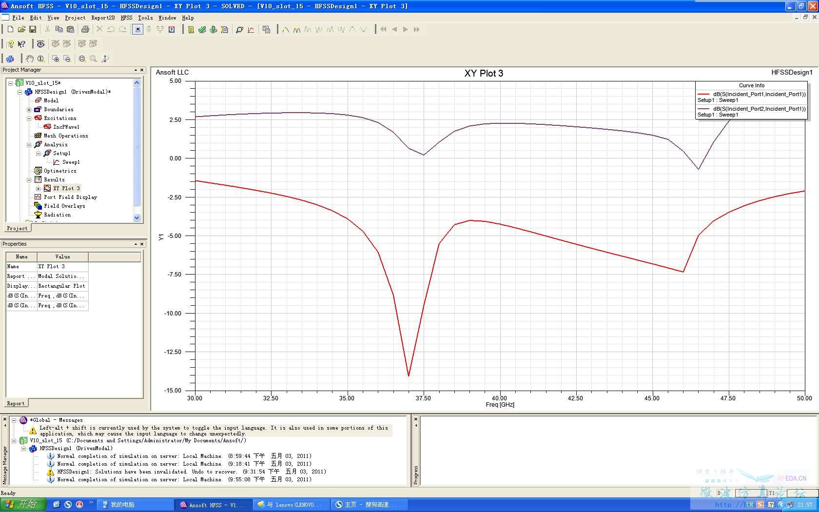Select IncPWave1 in the project tree
Screen dimensions: 819x512
coord(66,127)
